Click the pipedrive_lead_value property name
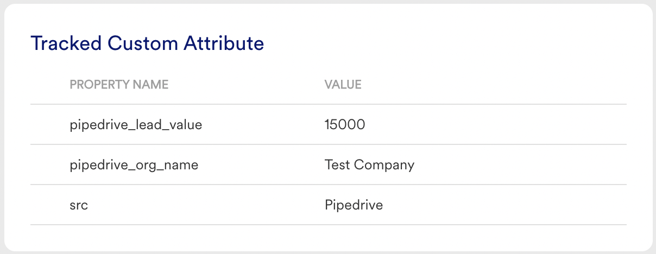 136,125
